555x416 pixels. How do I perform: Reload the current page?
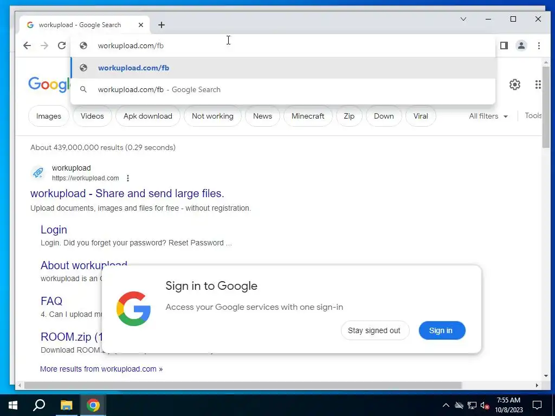[x=62, y=45]
